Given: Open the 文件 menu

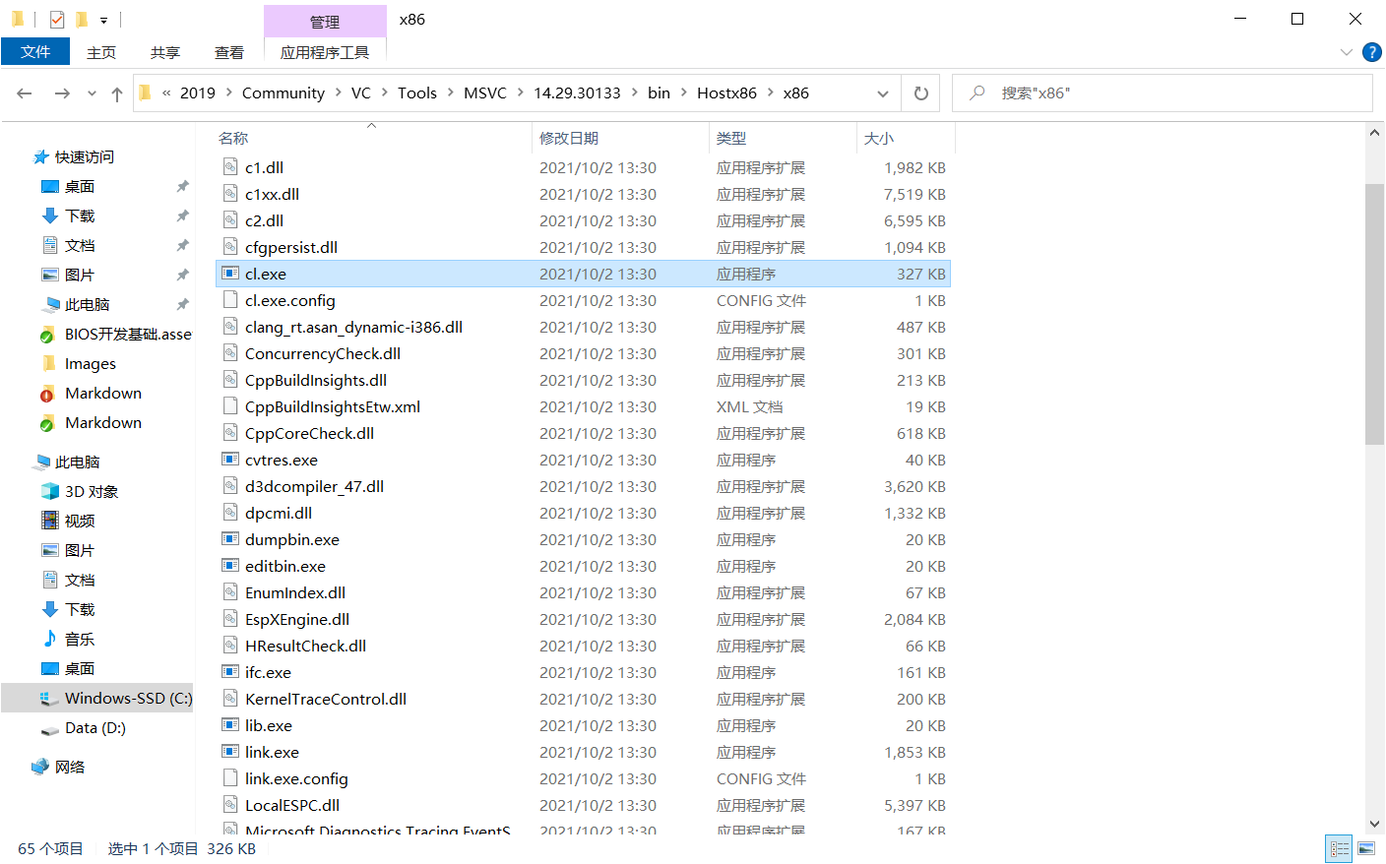Looking at the screenshot, I should click(35, 52).
